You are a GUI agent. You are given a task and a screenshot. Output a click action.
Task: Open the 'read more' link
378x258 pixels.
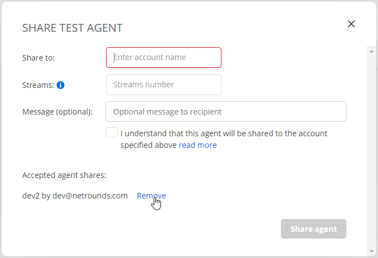198,145
